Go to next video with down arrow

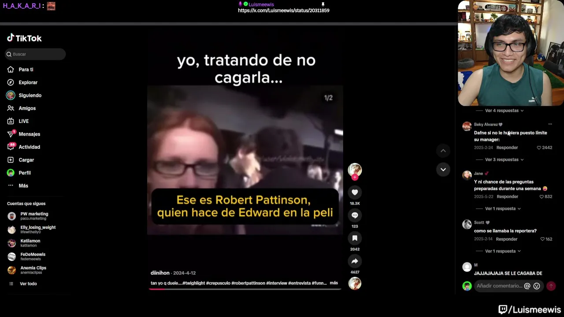click(x=443, y=170)
